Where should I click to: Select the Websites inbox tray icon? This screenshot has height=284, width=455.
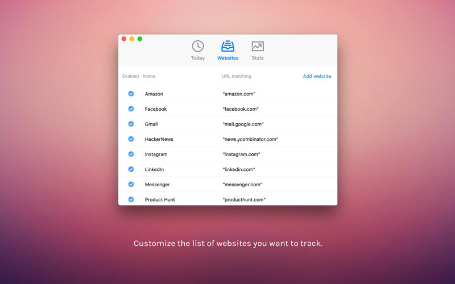click(228, 47)
